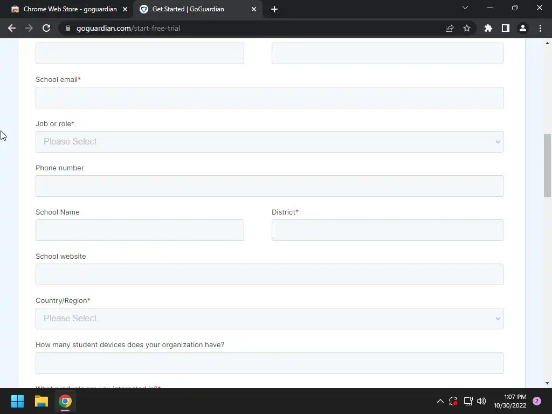The height and width of the screenshot is (414, 552).
Task: Click the page scrollbar thumb
Action: pyautogui.click(x=548, y=166)
